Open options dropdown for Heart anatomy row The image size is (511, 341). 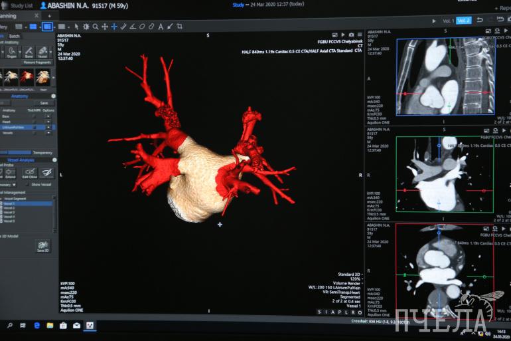point(48,121)
